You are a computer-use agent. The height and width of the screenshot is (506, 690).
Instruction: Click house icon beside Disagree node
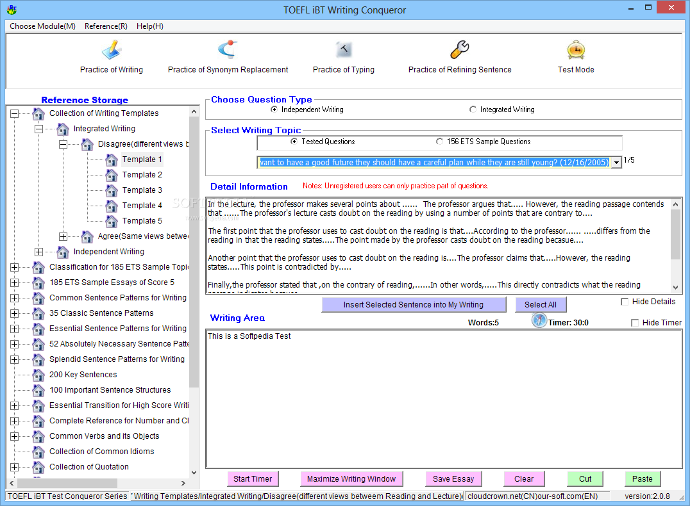click(x=87, y=144)
